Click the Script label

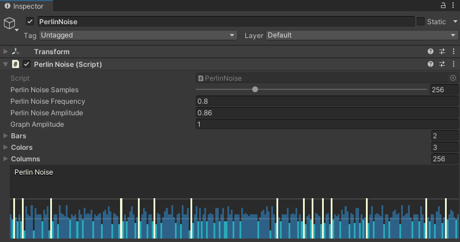20,78
